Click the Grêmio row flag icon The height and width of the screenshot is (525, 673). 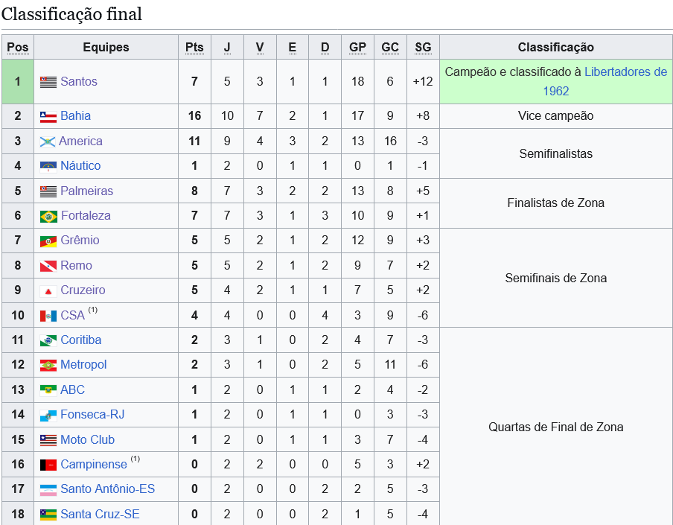coord(48,241)
